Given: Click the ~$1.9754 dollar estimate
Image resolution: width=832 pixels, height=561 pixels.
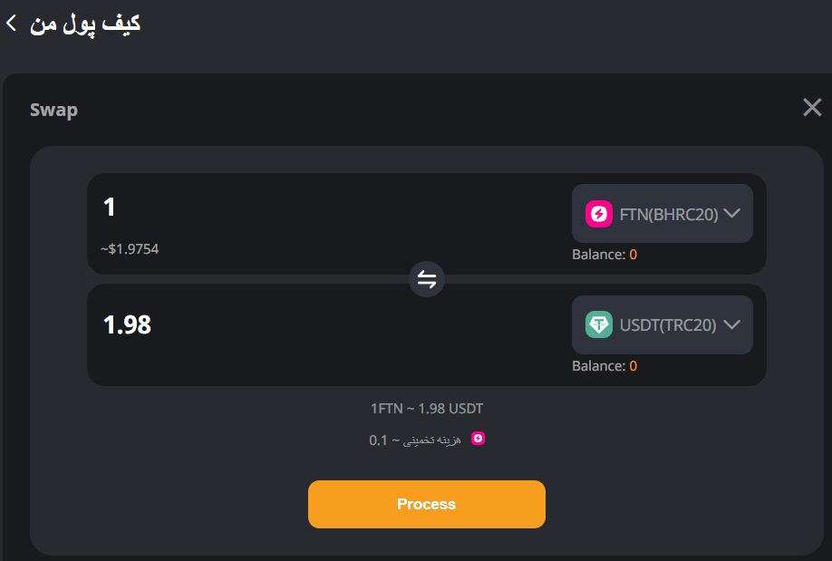Looking at the screenshot, I should [130, 248].
